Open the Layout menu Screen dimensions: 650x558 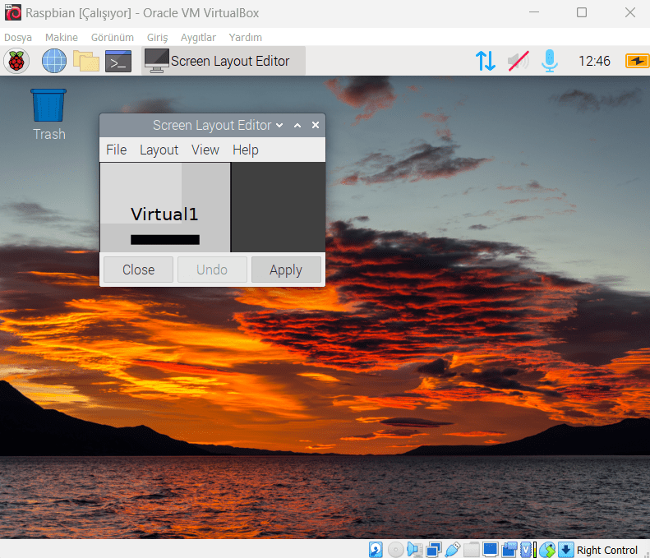point(159,150)
